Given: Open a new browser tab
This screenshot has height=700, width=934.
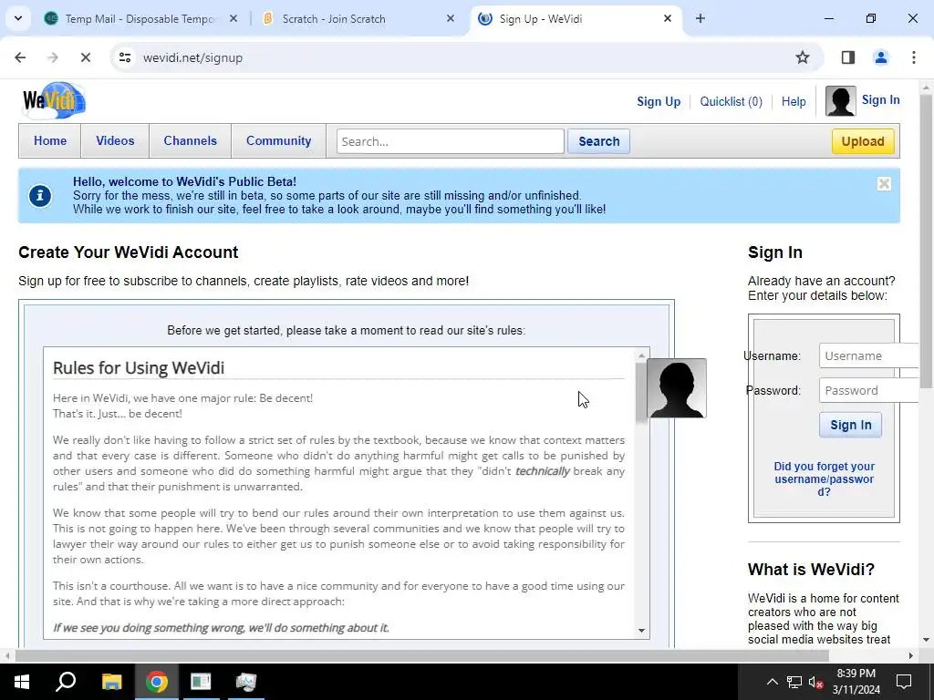Looking at the screenshot, I should click(x=700, y=18).
